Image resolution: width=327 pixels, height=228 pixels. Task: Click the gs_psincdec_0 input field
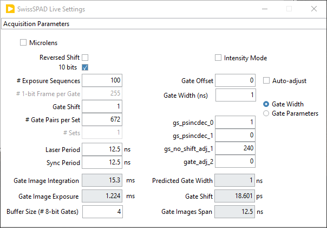point(236,122)
